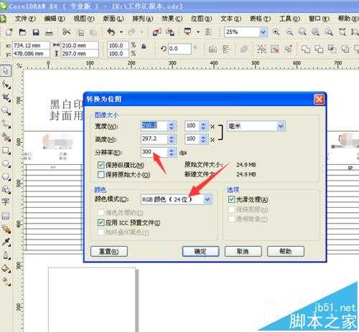
Task: Open the 位图 menu
Action: click(202, 19)
